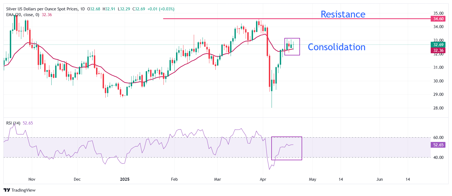Click the May label on the time axis
The image size is (452, 196).
tap(313, 179)
